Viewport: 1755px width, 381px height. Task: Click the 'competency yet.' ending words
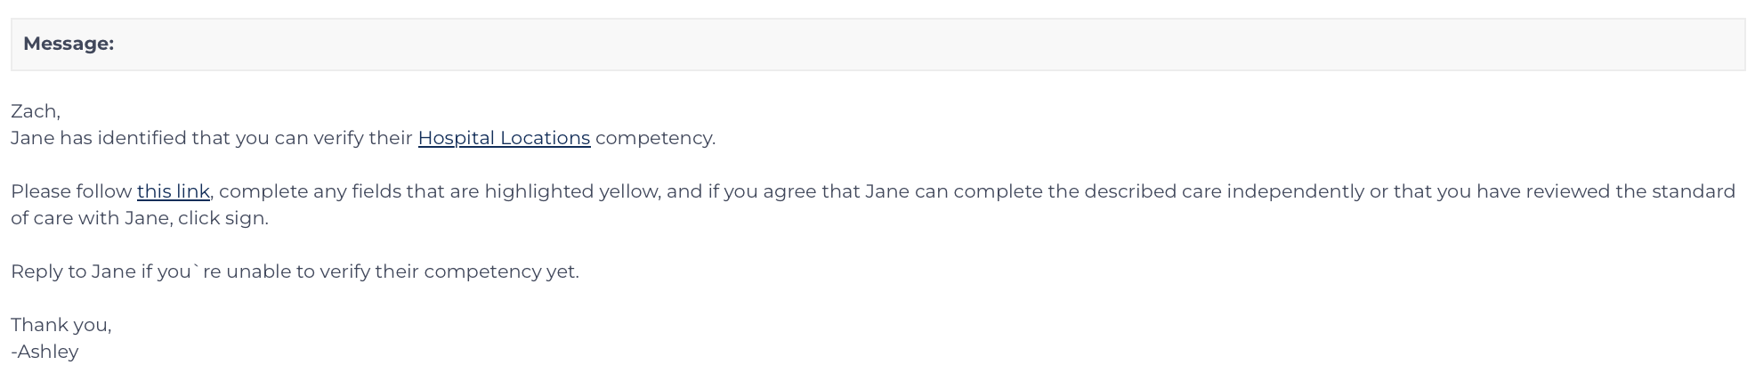[x=501, y=272]
